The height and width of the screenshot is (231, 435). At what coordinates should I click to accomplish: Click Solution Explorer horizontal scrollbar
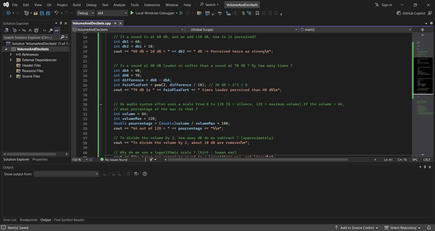31,154
